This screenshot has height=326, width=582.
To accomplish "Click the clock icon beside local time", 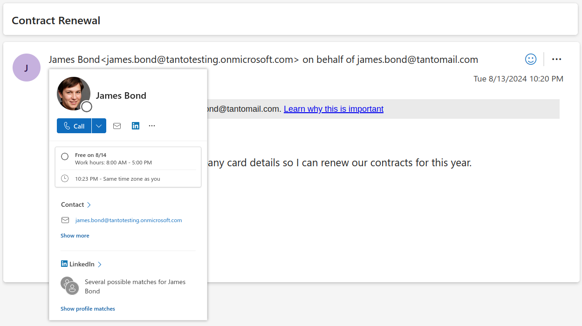I will [x=65, y=178].
